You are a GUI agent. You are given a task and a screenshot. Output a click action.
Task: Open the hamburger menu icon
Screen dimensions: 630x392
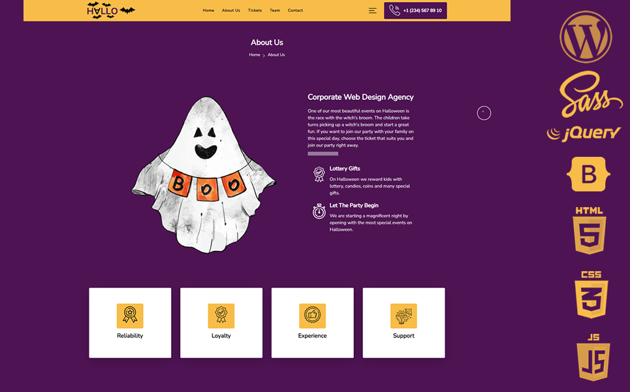click(x=372, y=10)
